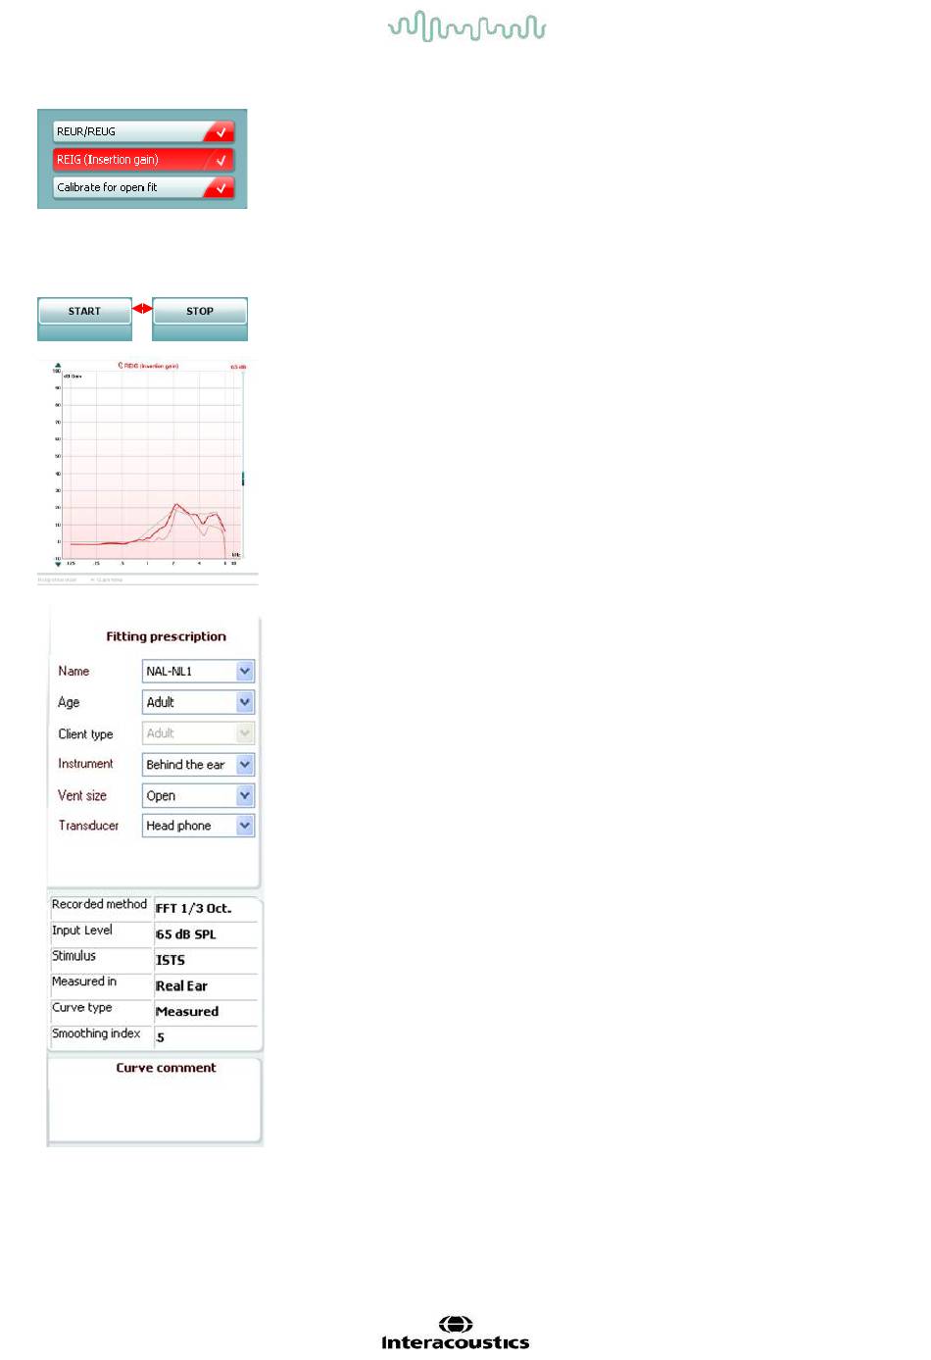Click the Input Level value 65 dB SPL
This screenshot has height=1360, width=931.
[186, 934]
